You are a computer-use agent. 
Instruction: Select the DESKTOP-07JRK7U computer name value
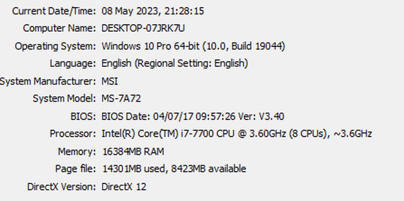click(143, 28)
